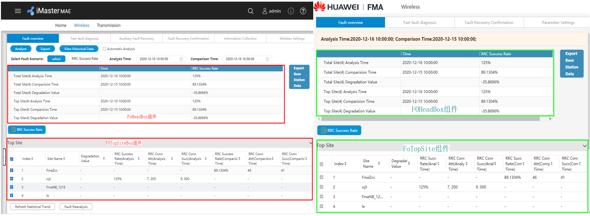590x216 pixels.
Task: Uncheck the FmaZcc row in iMaster MAE
Action: (x=12, y=170)
